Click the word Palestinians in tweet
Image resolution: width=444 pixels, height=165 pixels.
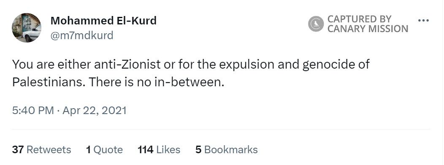tap(48, 82)
